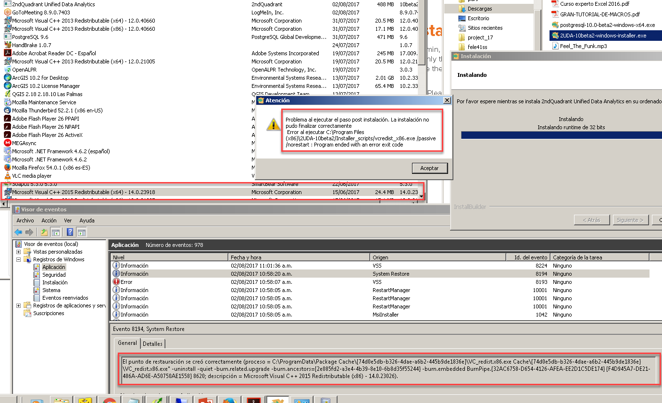
Task: Open the Descargas folder in sidebar
Action: pyautogui.click(x=479, y=9)
